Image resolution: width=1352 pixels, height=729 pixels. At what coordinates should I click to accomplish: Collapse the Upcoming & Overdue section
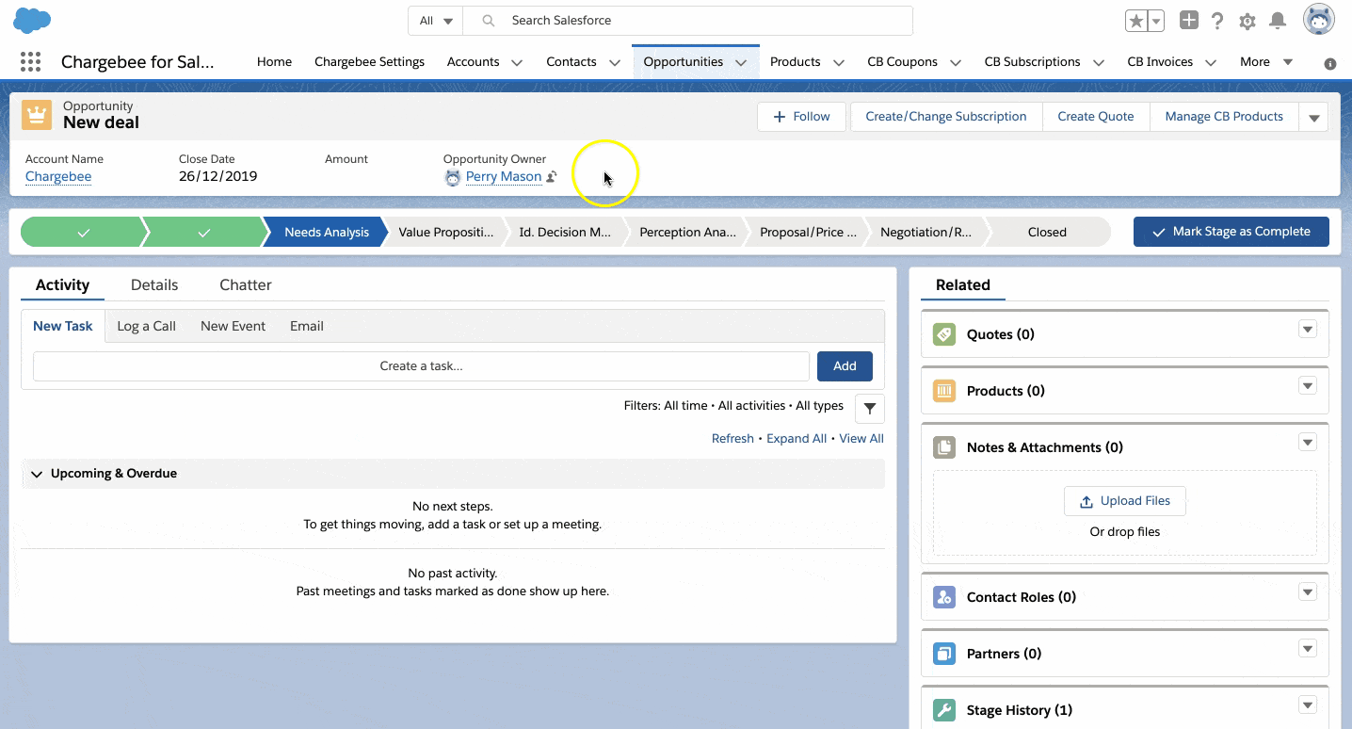[x=37, y=474]
